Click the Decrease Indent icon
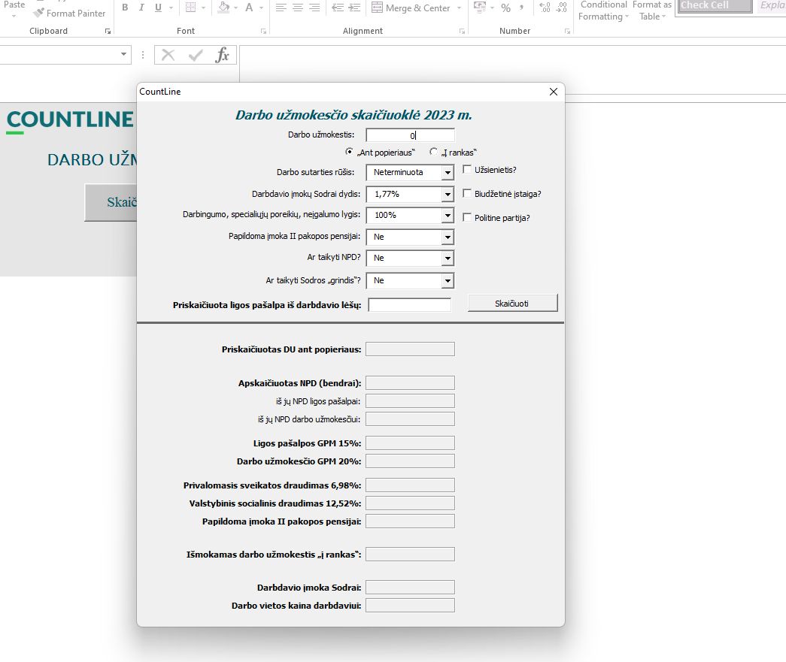Image resolution: width=786 pixels, height=662 pixels. tap(338, 8)
